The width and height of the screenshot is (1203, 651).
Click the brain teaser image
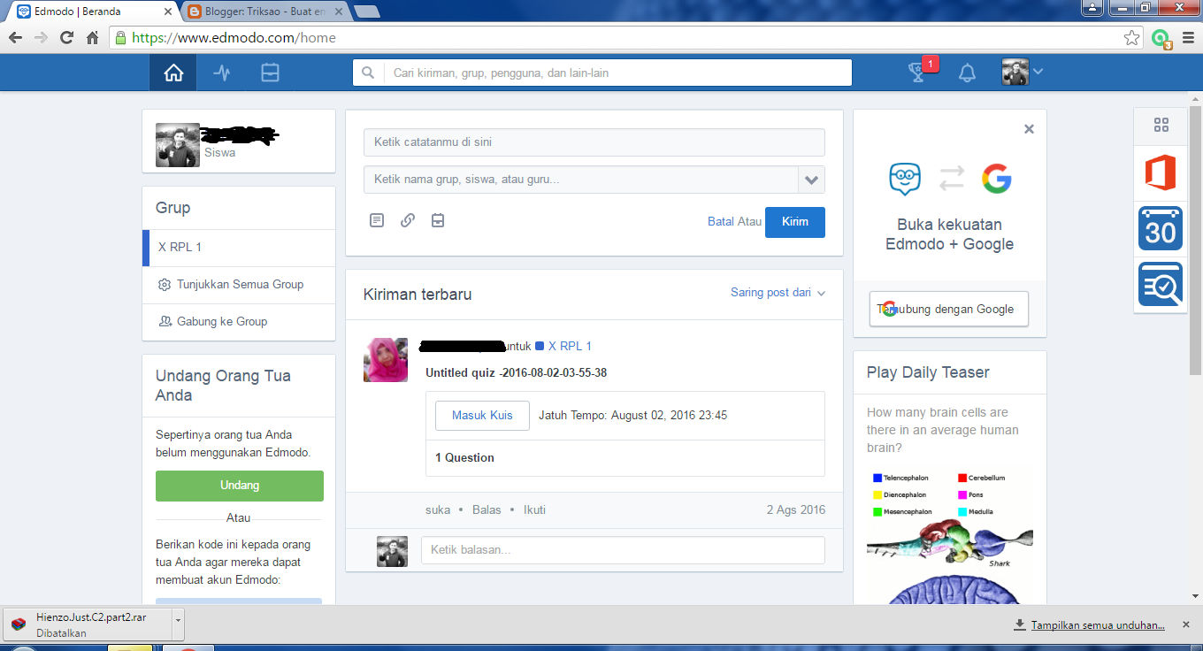point(949,535)
